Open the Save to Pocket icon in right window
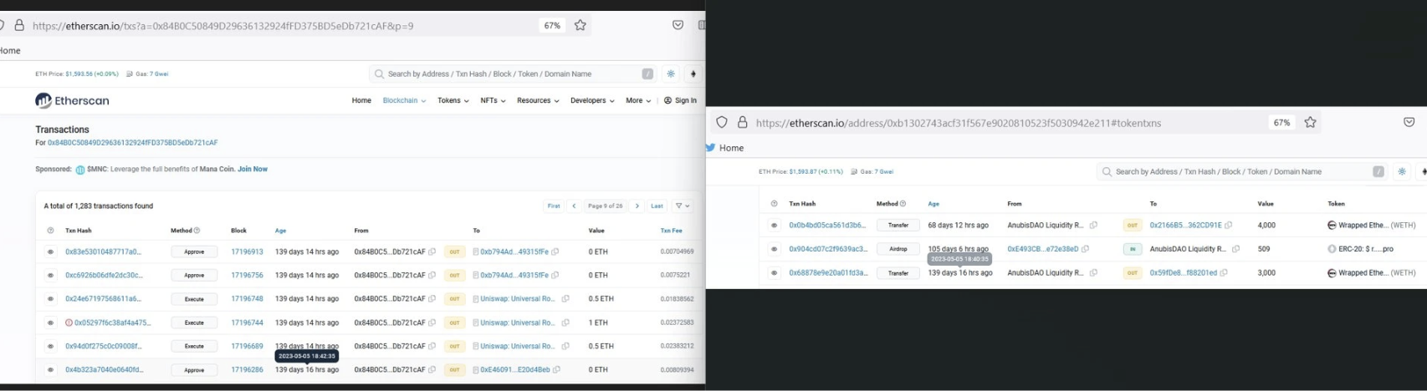This screenshot has width=1427, height=391. pyautogui.click(x=1409, y=123)
